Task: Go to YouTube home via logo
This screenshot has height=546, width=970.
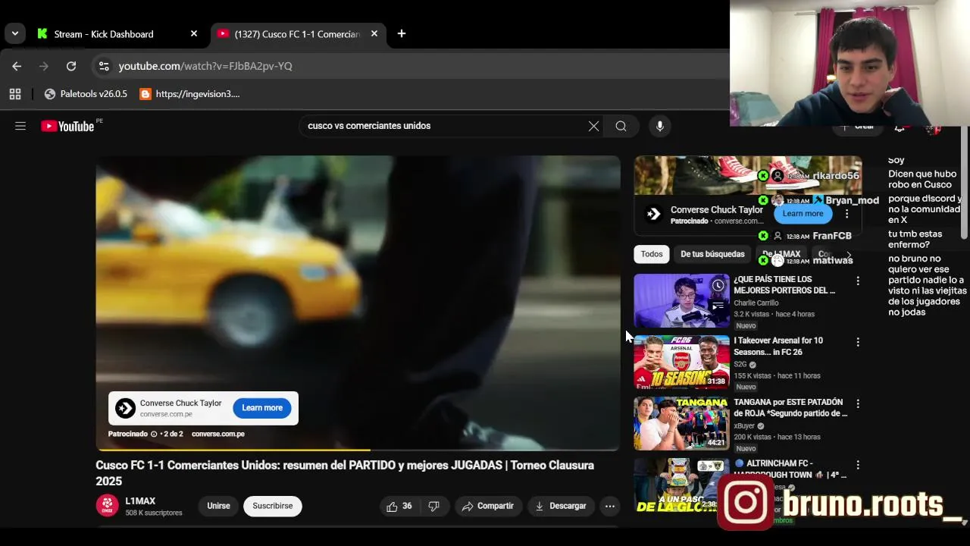Action: tap(69, 126)
